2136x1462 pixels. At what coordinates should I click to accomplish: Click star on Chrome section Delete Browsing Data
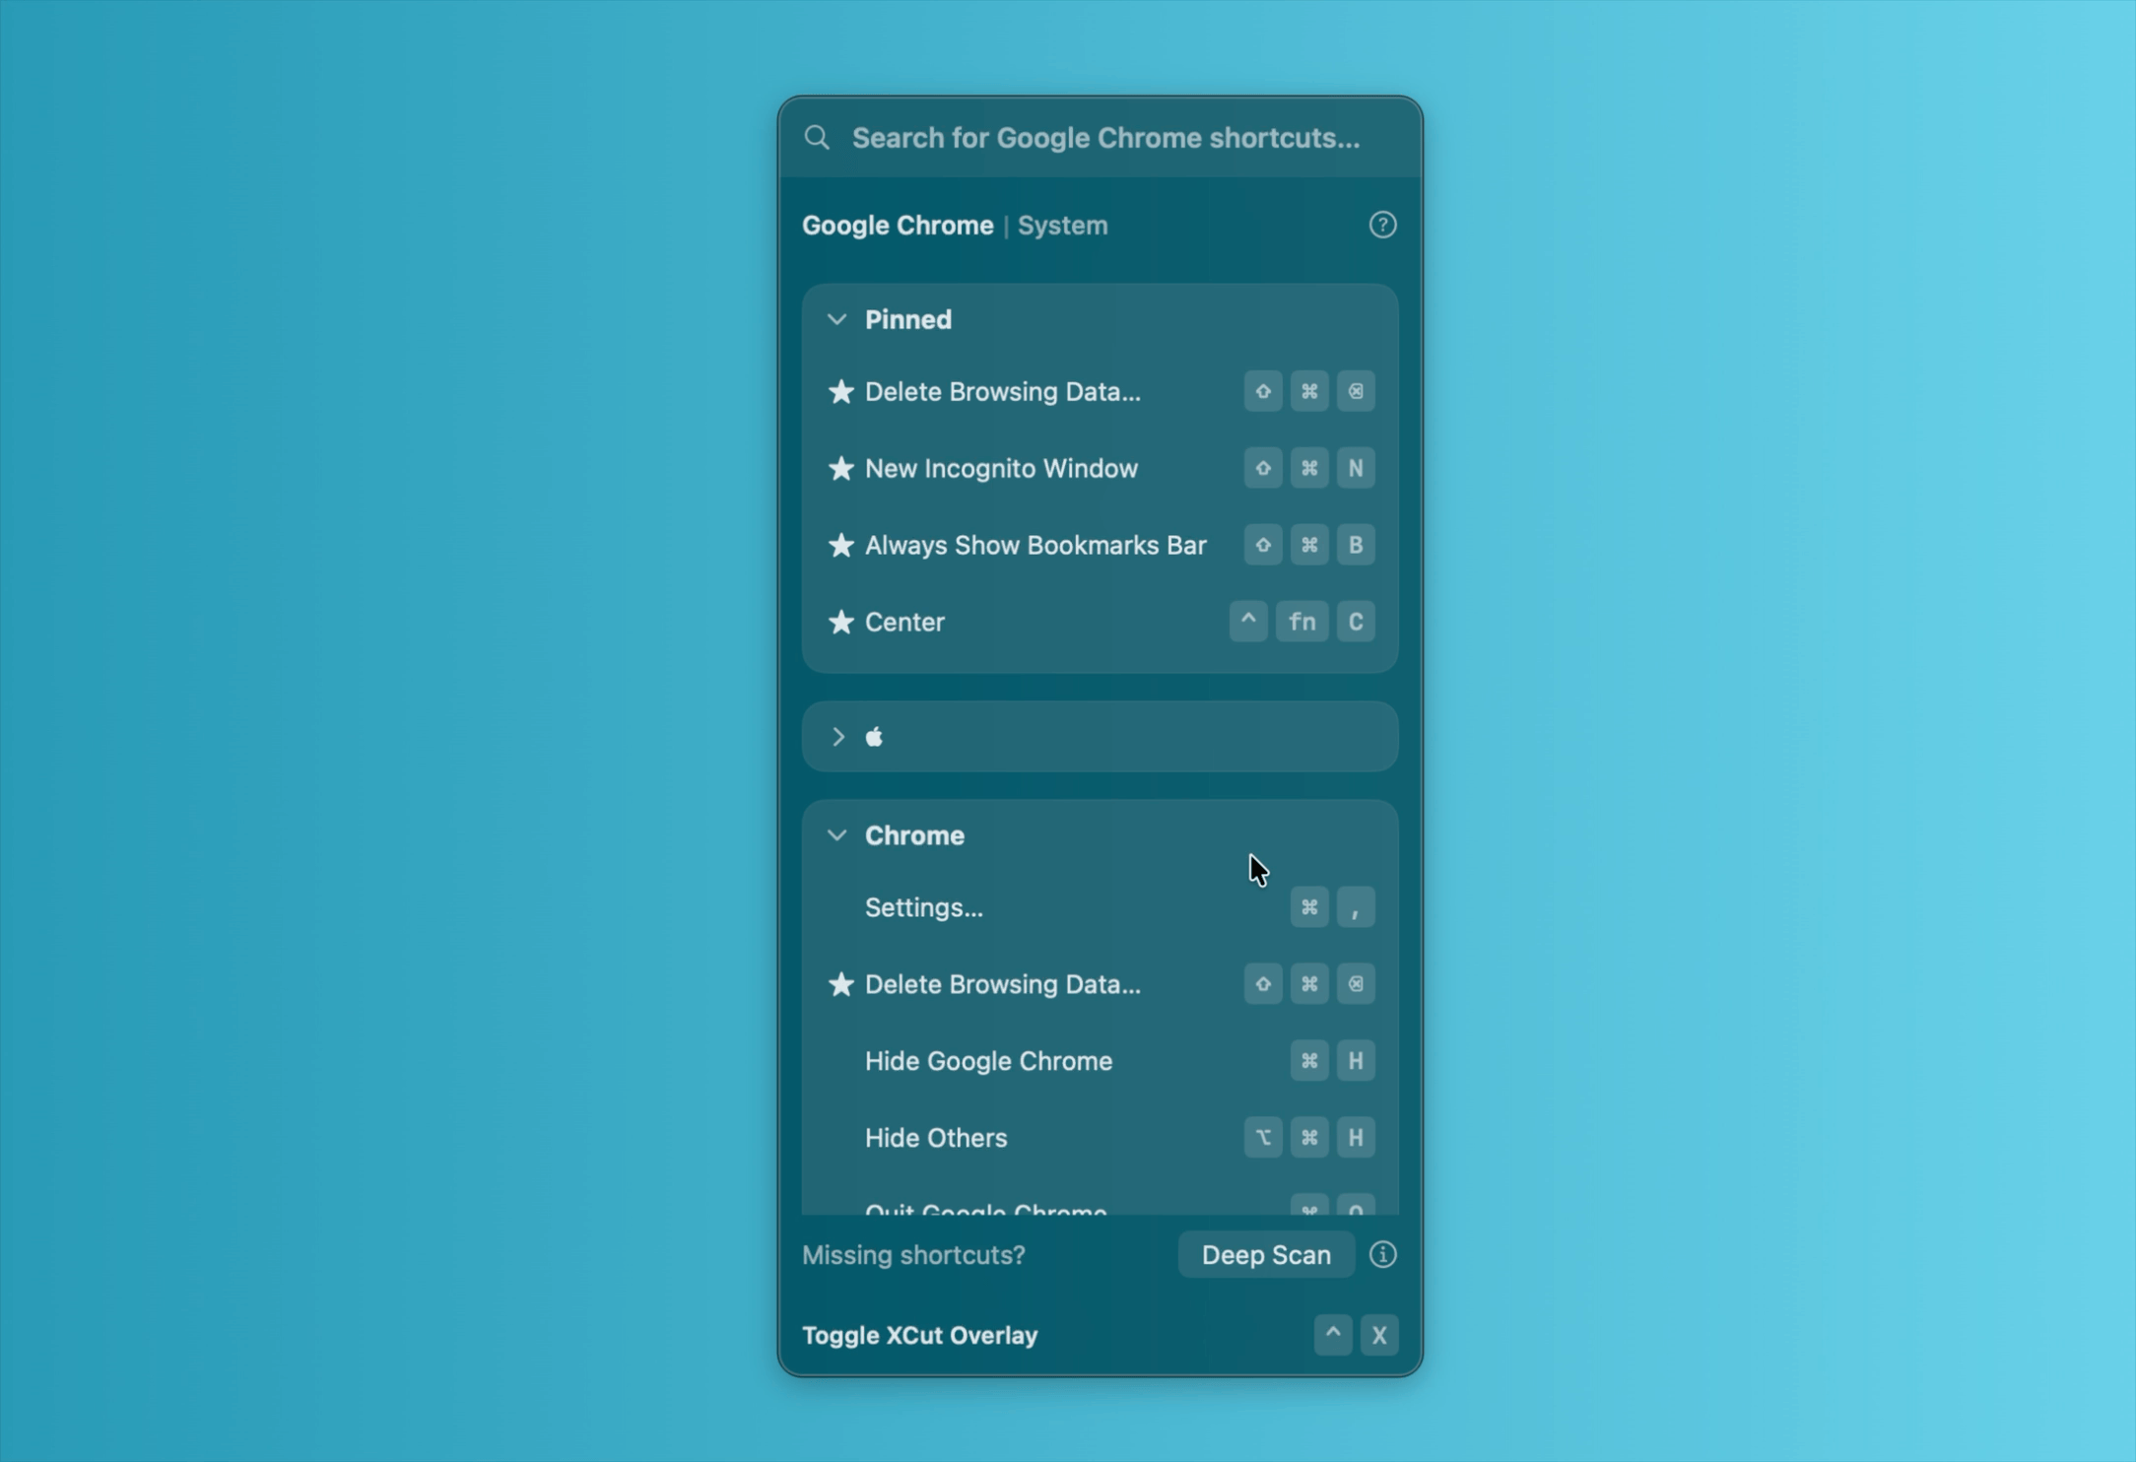coord(840,984)
